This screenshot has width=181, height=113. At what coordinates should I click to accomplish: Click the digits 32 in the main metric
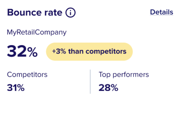(x=17, y=51)
